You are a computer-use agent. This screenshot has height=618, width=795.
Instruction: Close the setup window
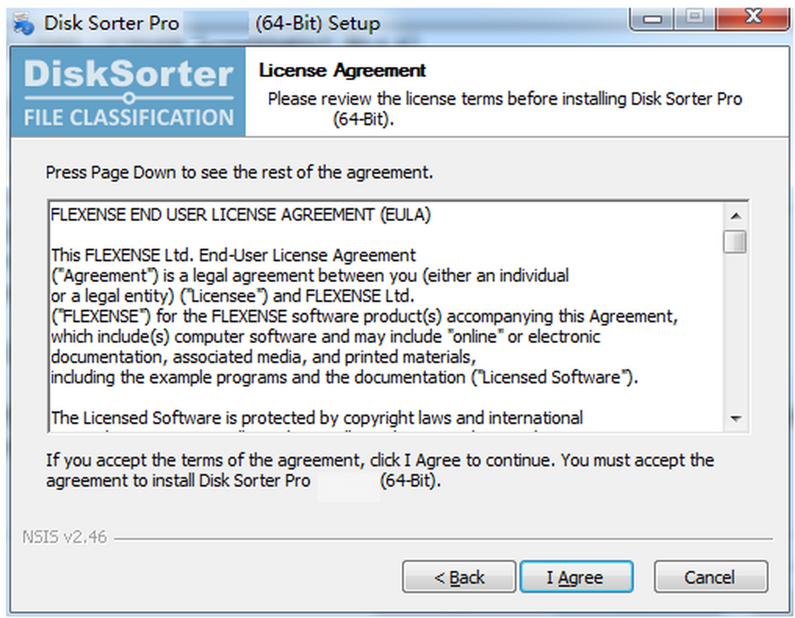point(752,18)
